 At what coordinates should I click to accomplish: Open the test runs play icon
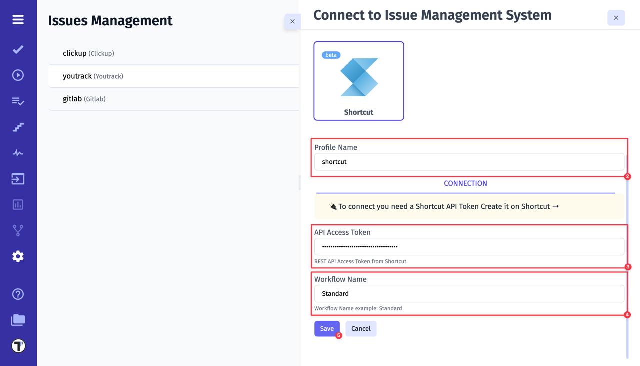click(18, 75)
